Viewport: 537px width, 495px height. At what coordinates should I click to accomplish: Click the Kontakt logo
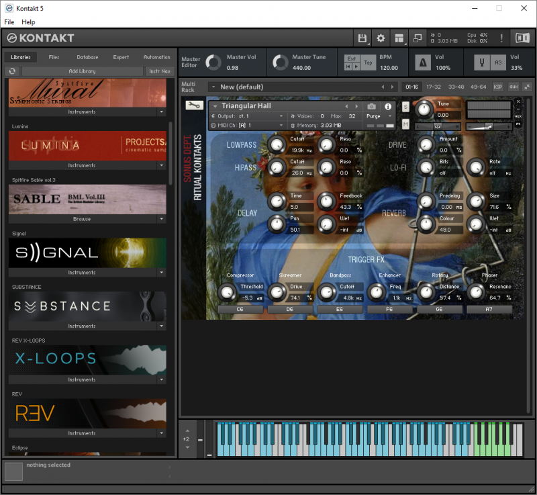[x=40, y=38]
